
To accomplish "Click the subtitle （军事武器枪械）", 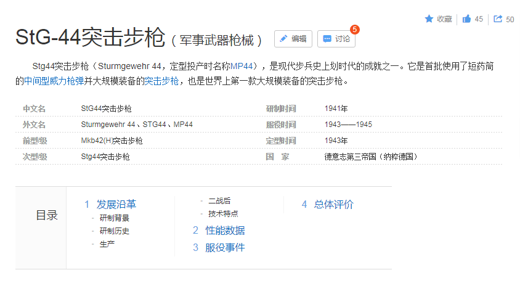I will point(216,41).
